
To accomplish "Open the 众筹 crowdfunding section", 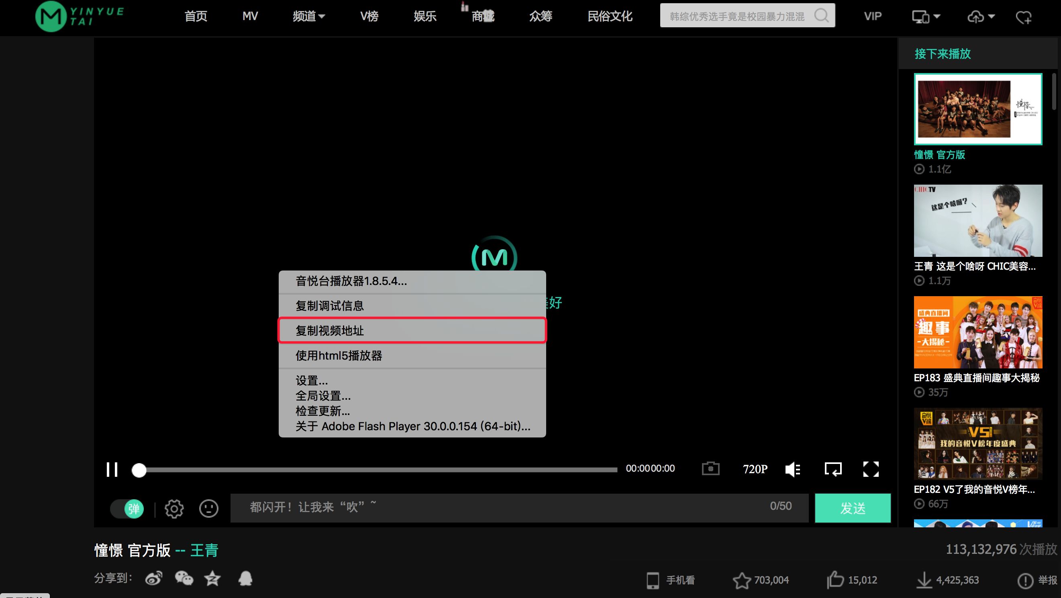I will tap(541, 16).
